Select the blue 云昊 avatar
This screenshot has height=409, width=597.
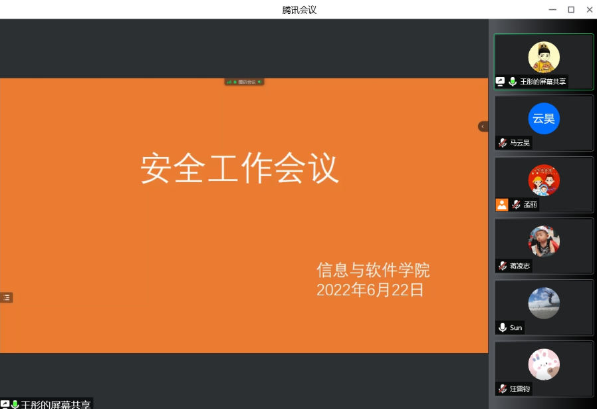[544, 119]
